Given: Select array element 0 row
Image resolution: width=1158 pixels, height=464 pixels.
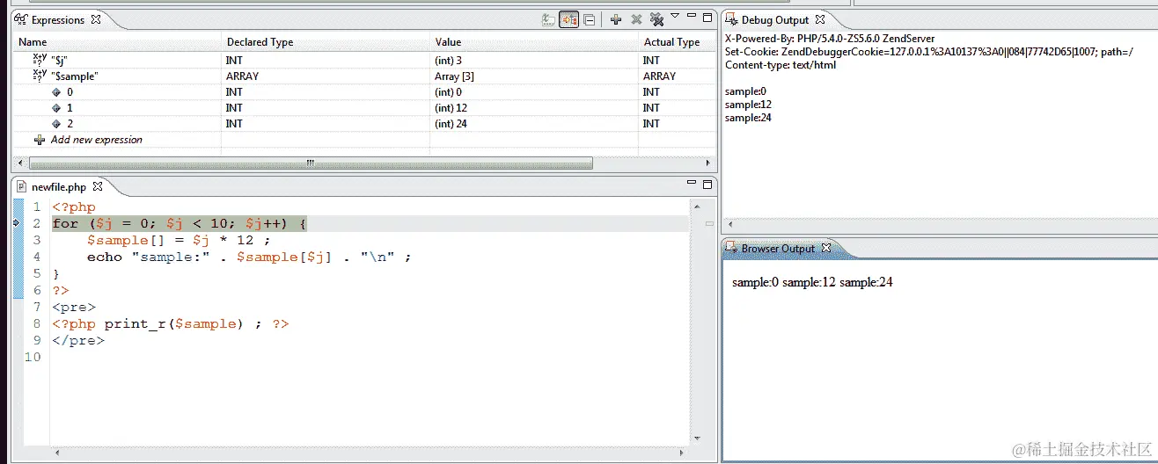Looking at the screenshot, I should pos(363,92).
